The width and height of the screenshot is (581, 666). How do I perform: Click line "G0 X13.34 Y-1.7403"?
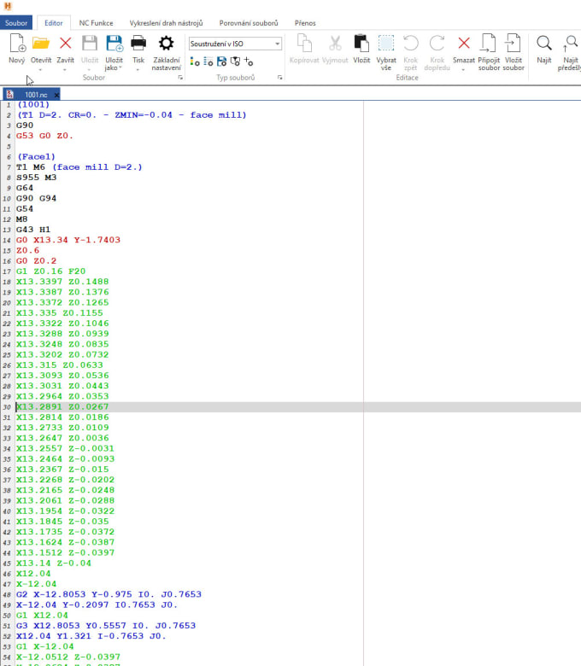tap(68, 240)
